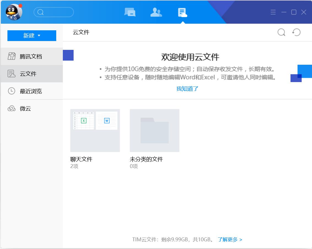Maximize the TIM window

coord(294,12)
